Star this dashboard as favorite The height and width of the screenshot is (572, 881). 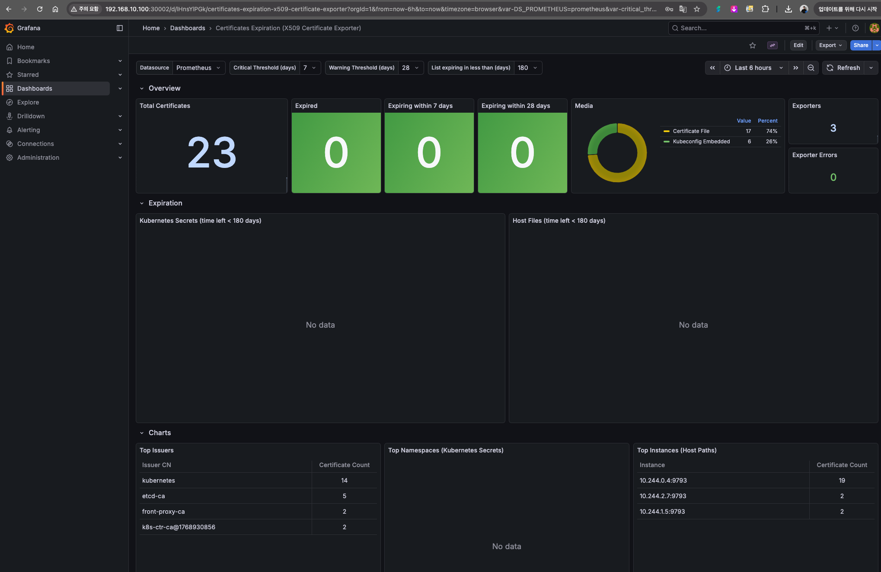[x=753, y=45]
